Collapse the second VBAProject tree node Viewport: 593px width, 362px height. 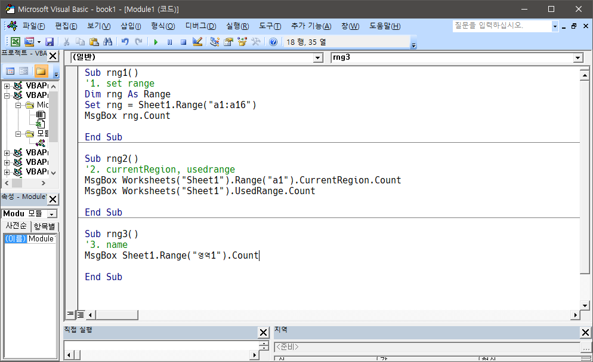click(7, 96)
